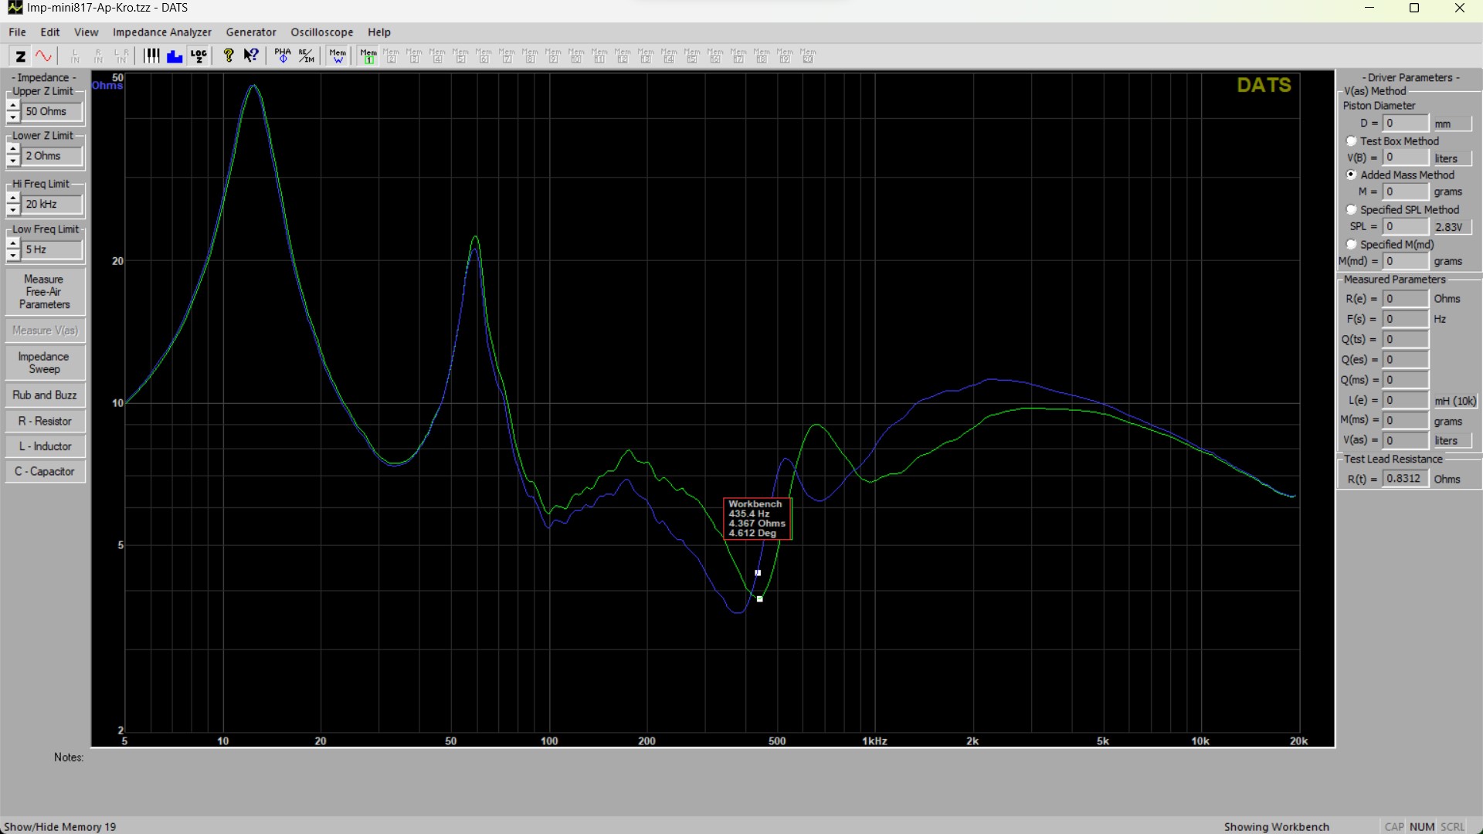The width and height of the screenshot is (1483, 834).
Task: Show the Mem W workbench icon
Action: [x=338, y=56]
